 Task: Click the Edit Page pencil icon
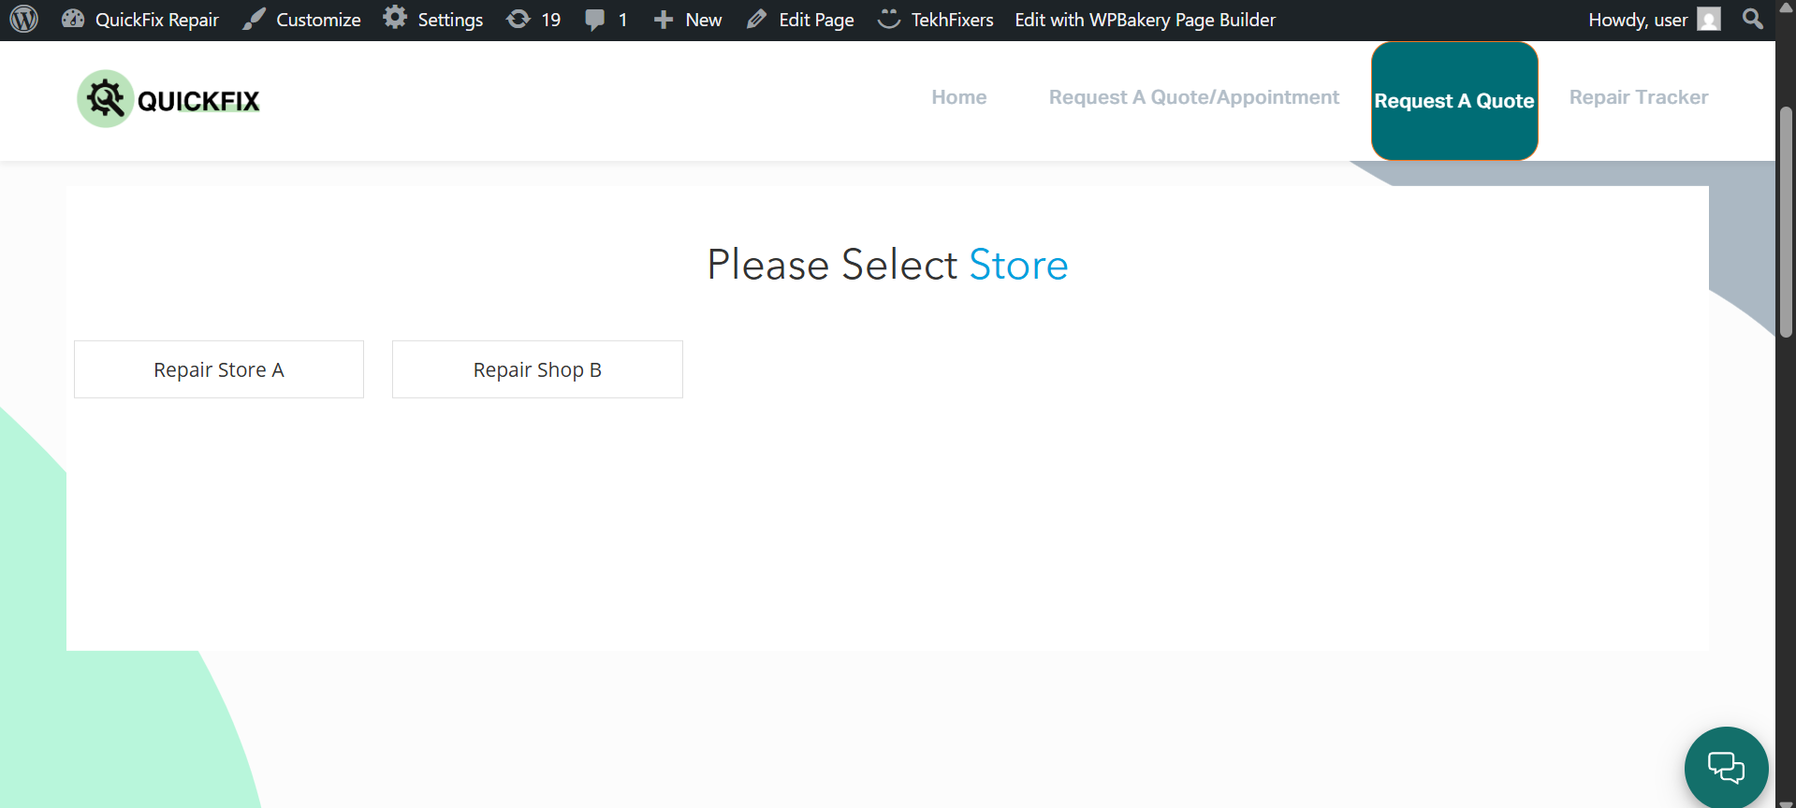pyautogui.click(x=756, y=20)
